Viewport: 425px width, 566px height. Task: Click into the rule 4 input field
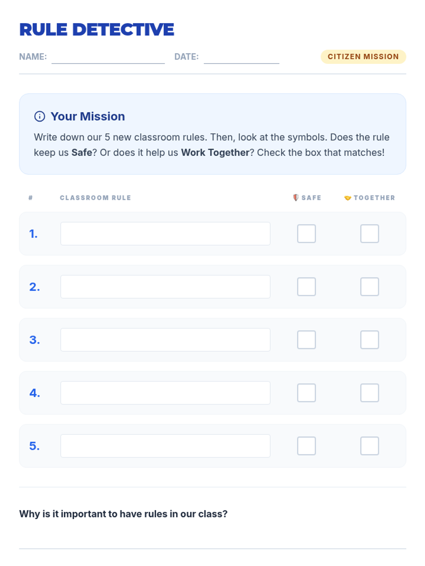click(165, 393)
